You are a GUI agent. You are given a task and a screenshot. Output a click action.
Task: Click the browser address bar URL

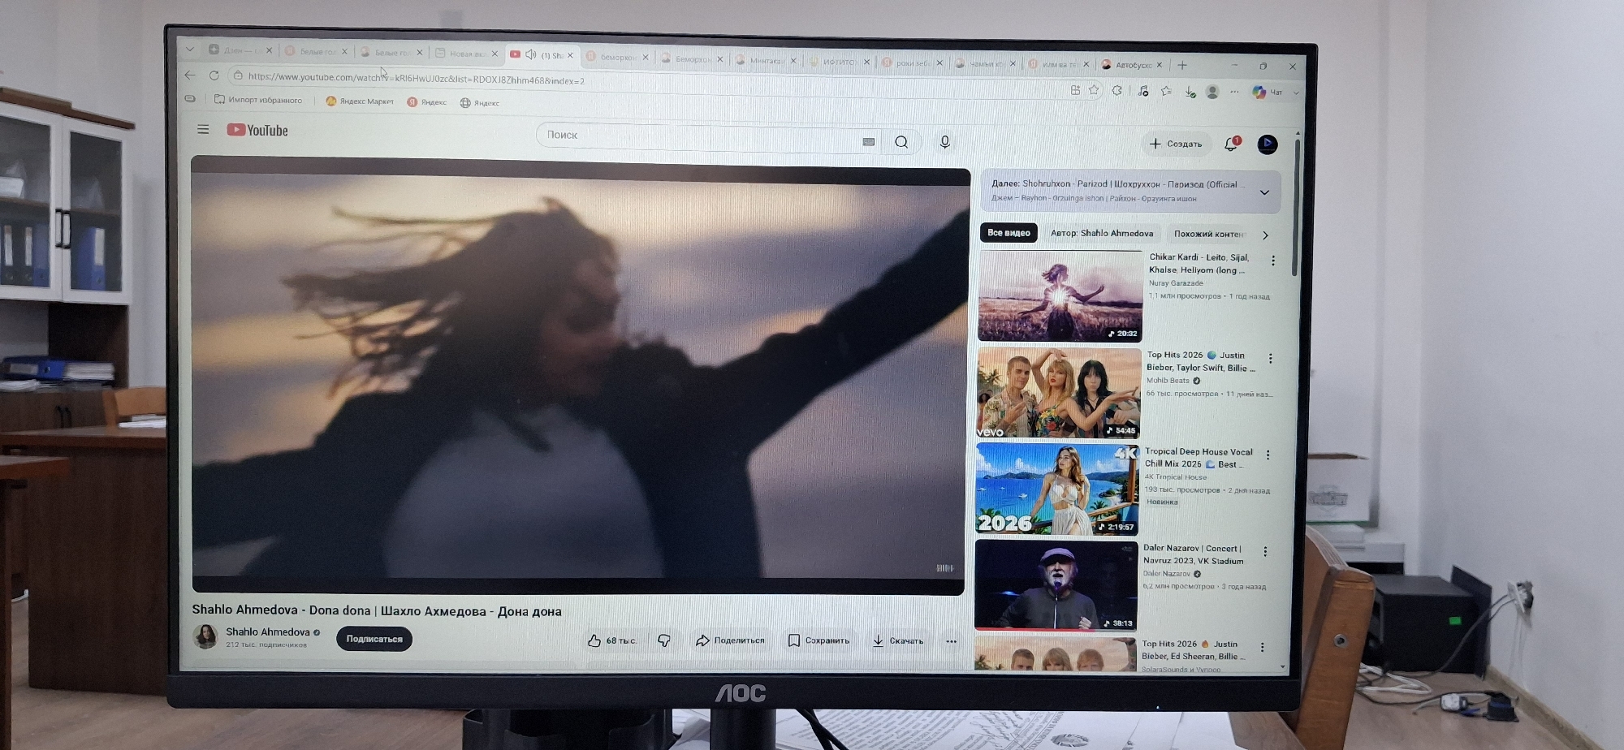417,80
